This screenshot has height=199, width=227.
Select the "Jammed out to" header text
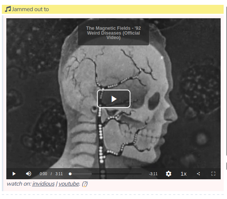tap(30, 9)
